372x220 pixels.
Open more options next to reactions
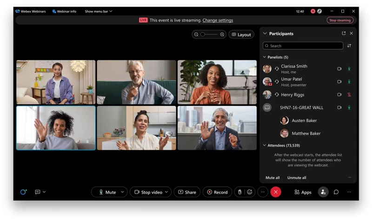pyautogui.click(x=263, y=192)
